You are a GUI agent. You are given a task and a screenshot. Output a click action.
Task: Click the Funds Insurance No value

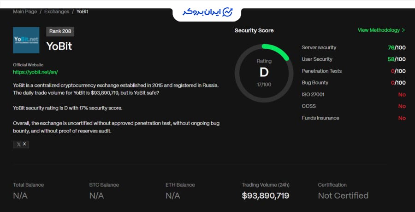402,118
